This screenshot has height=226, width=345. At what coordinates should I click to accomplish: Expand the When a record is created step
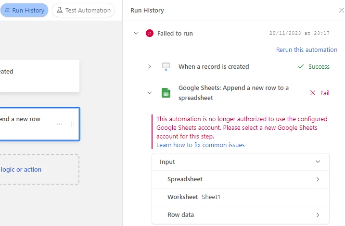pyautogui.click(x=150, y=66)
